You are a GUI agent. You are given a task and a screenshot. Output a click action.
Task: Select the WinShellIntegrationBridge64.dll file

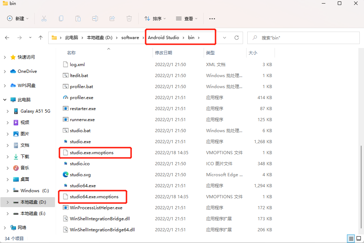pos(103,230)
